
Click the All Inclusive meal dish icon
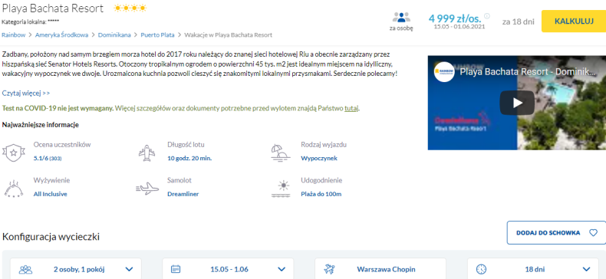[x=14, y=189]
